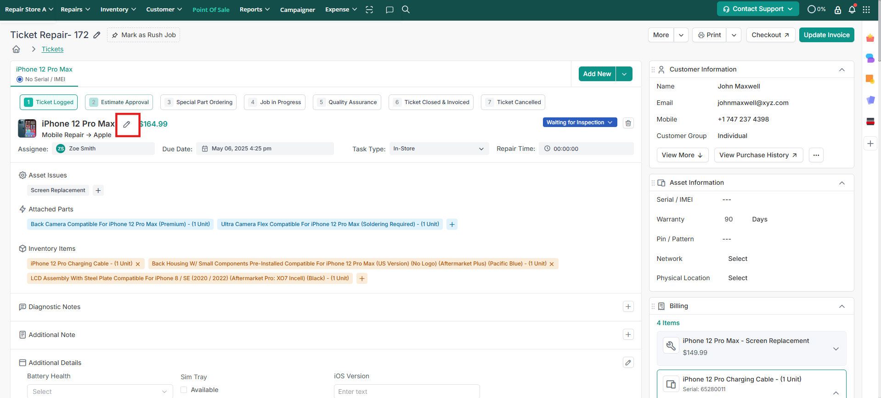Click the home breadcrumb icon
Screen dimensions: 881x398
pyautogui.click(x=16, y=49)
